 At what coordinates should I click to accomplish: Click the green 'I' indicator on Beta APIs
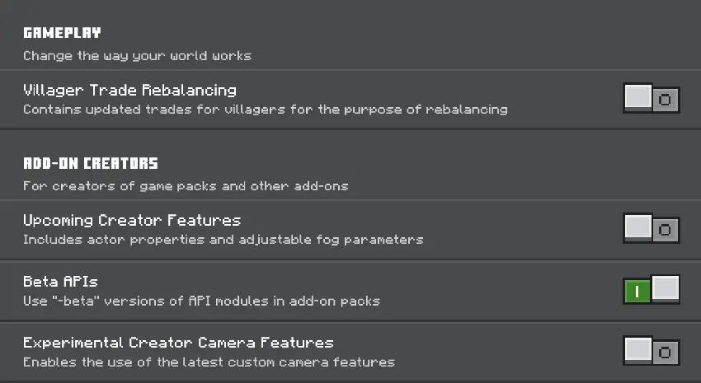point(637,290)
